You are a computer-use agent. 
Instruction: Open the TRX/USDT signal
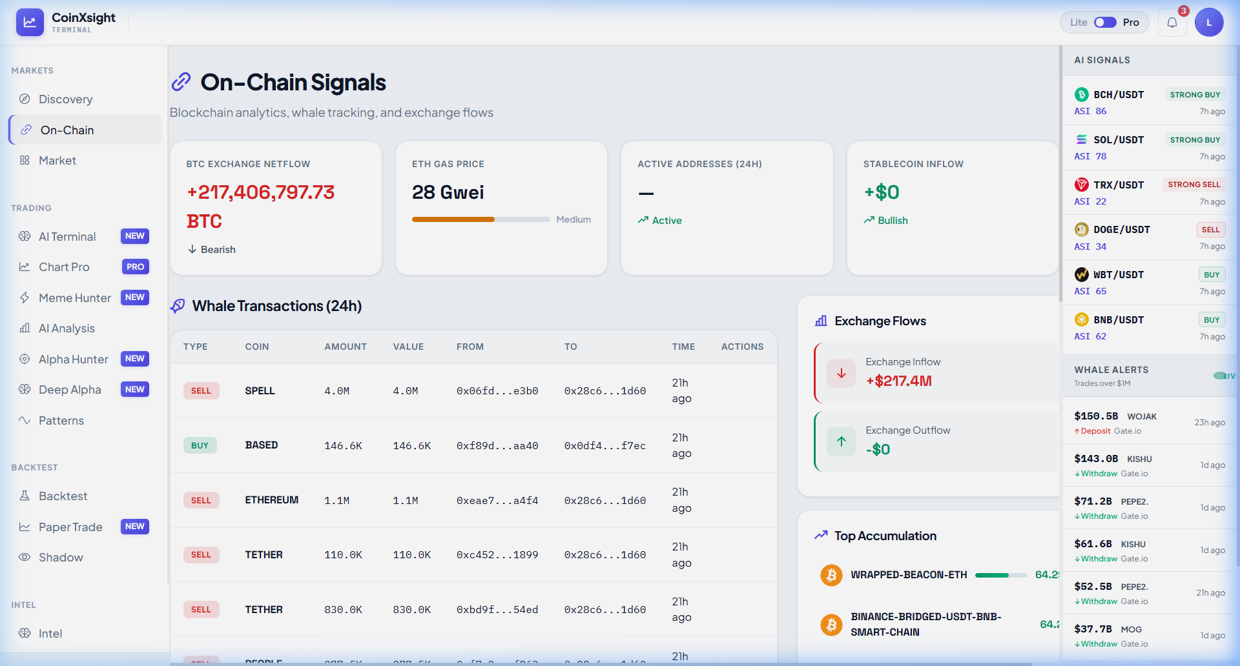click(1150, 193)
